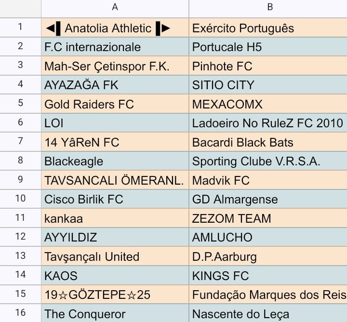
Task: Click the select-all corner box
Action: pyautogui.click(x=20, y=8)
